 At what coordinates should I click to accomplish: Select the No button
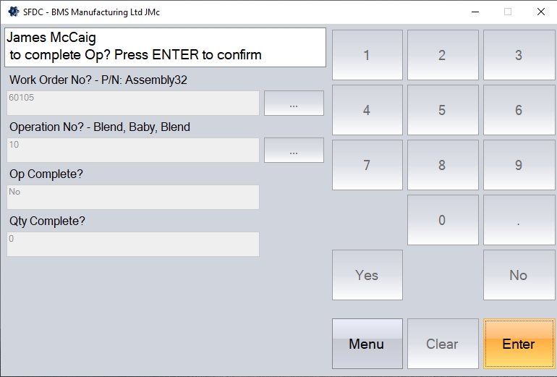click(518, 275)
